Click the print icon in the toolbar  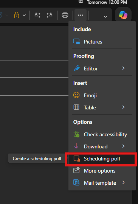tap(65, 15)
